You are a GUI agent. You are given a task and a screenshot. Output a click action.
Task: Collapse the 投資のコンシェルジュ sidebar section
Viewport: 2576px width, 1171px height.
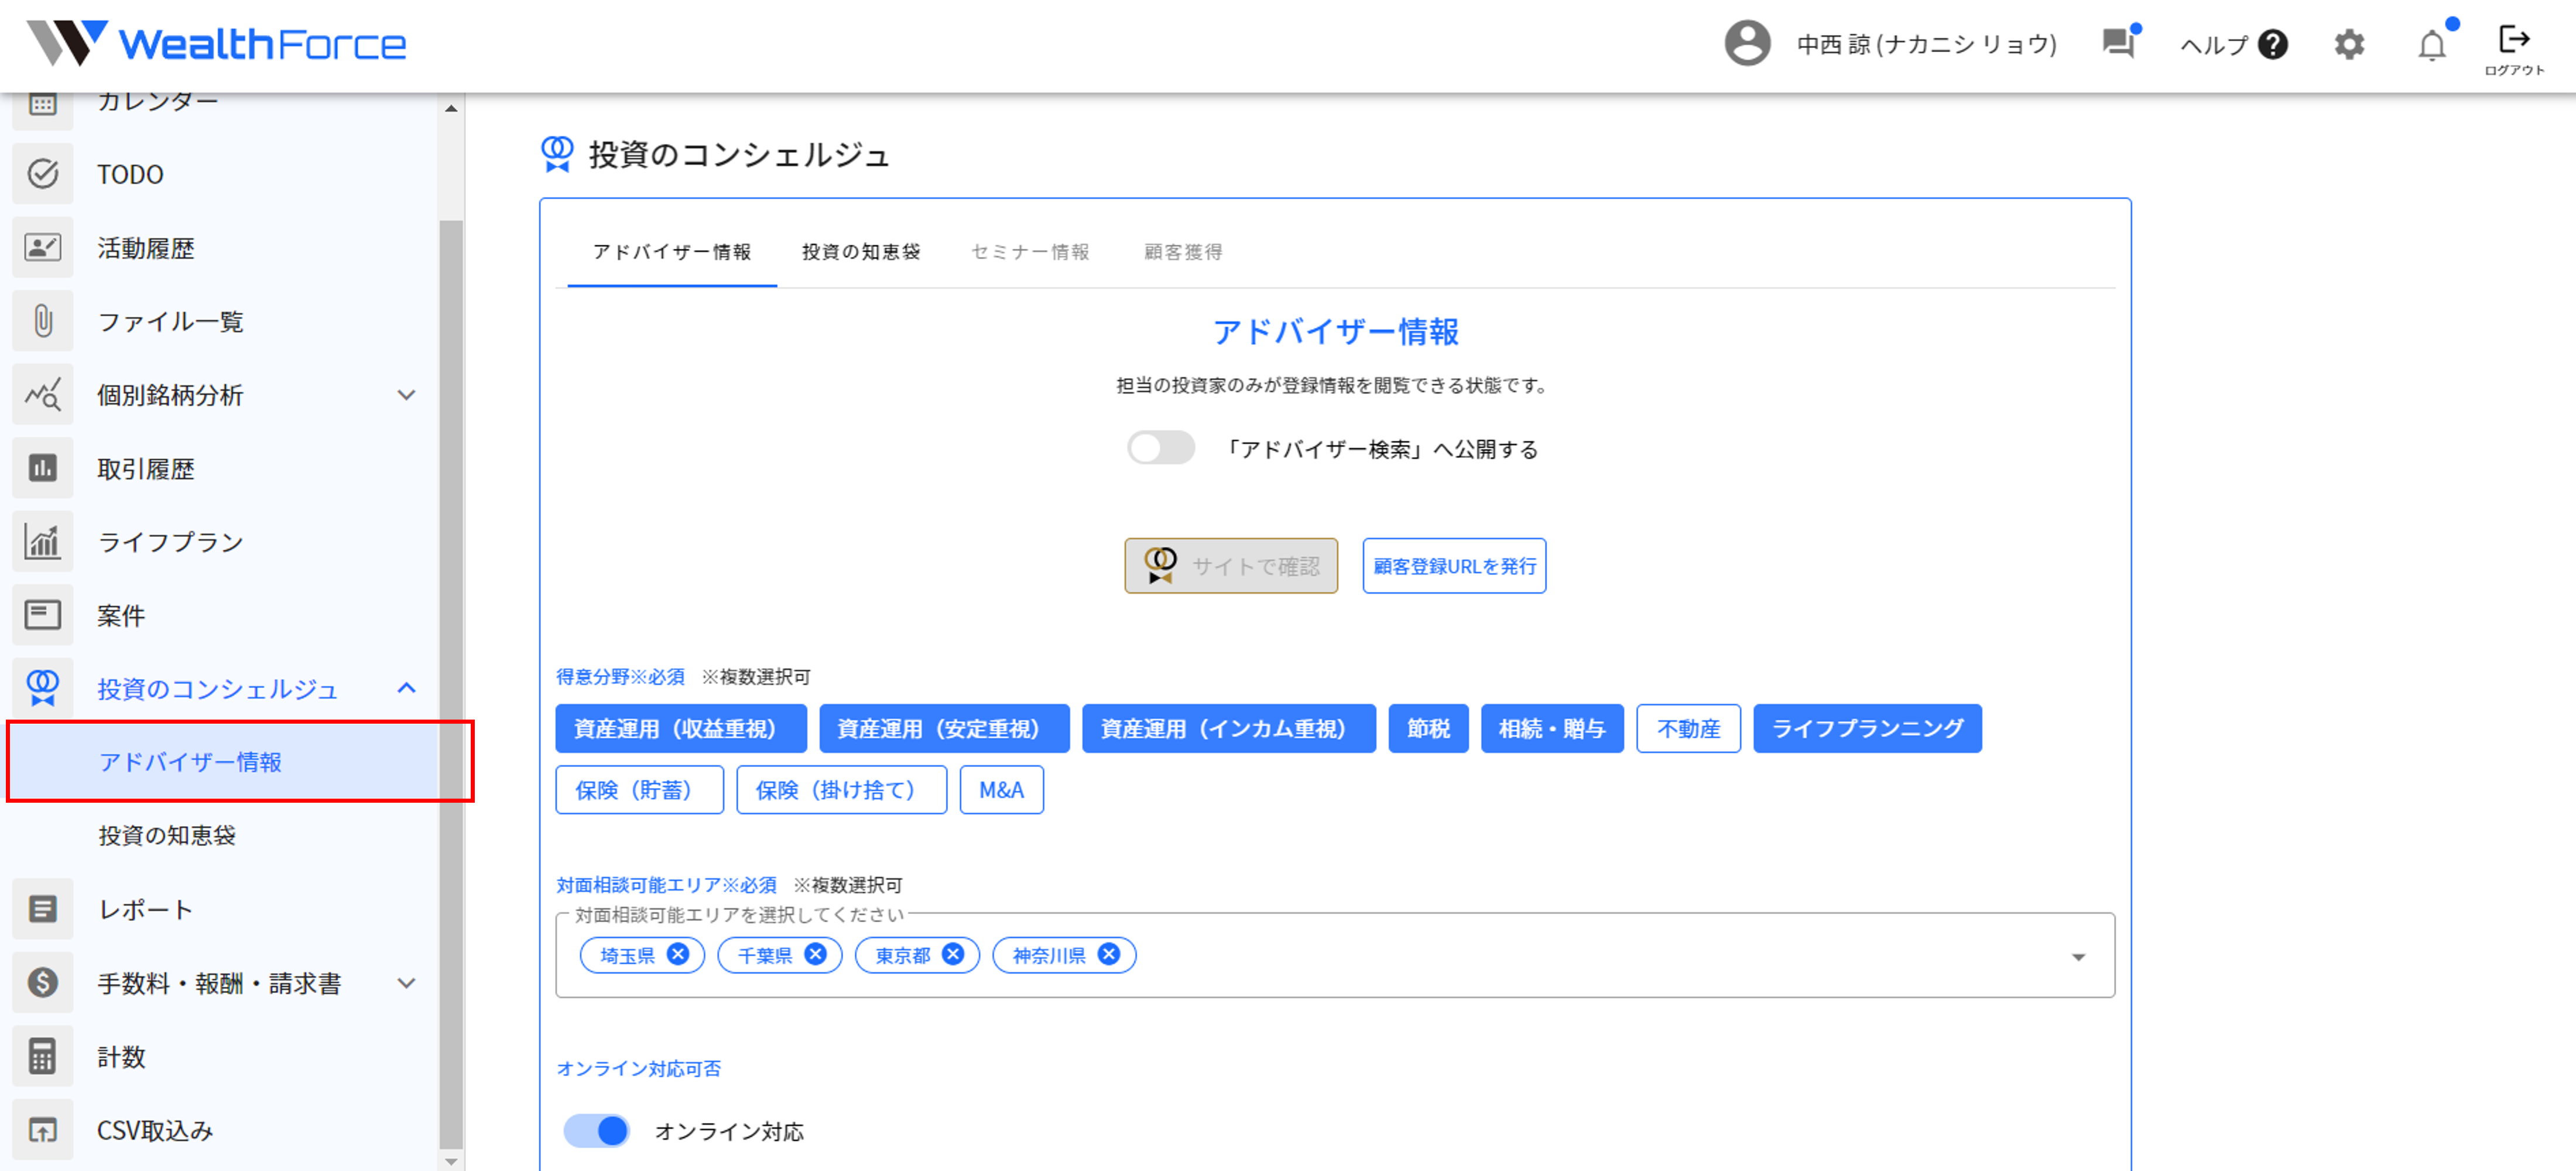(x=406, y=688)
